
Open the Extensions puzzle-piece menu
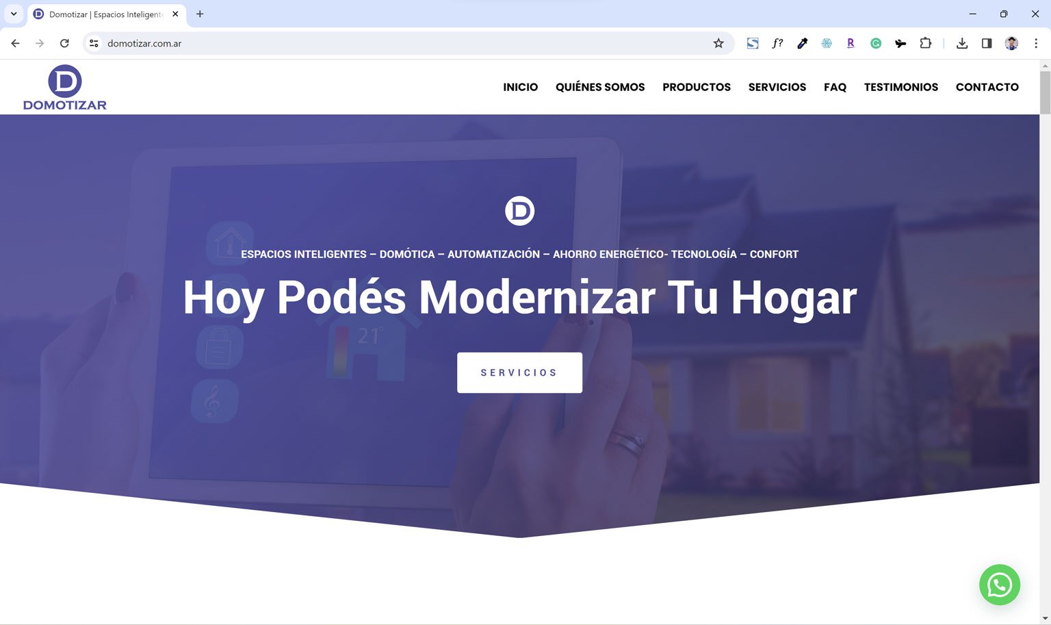click(925, 43)
